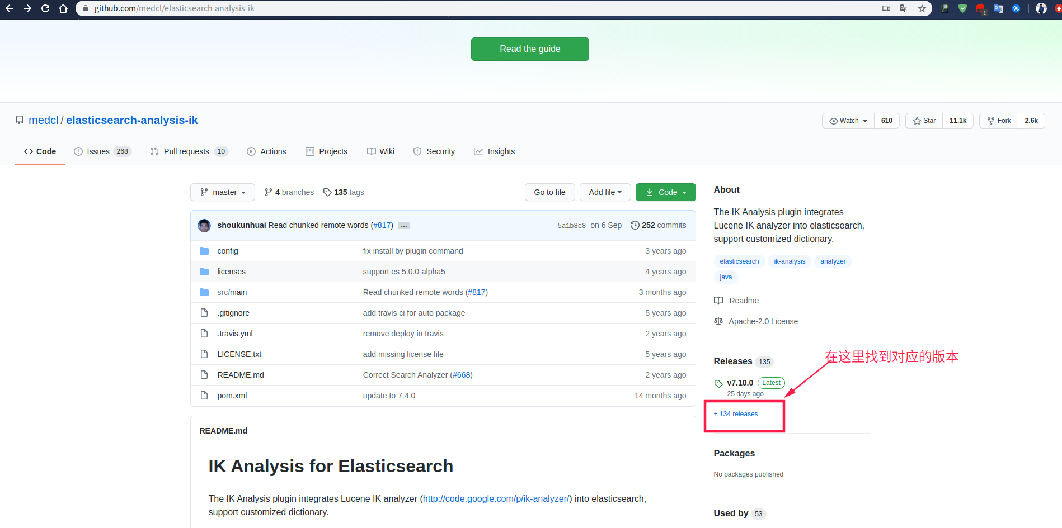Open the README.md file in file list
This screenshot has width=1062, height=528.
[241, 375]
